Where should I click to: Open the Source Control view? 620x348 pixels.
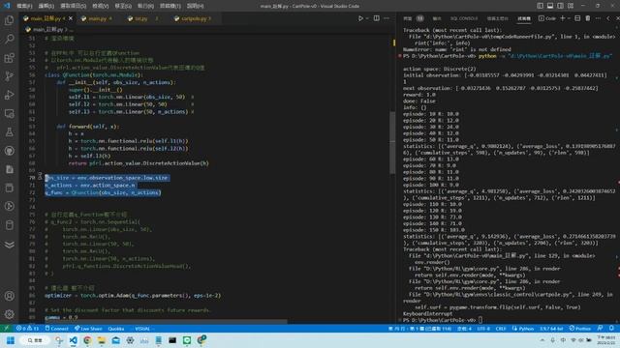pos(9,75)
